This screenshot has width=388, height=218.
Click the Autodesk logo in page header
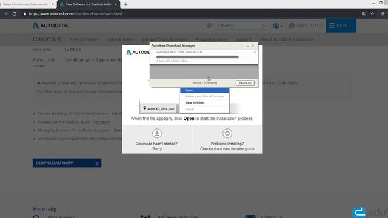pos(51,25)
